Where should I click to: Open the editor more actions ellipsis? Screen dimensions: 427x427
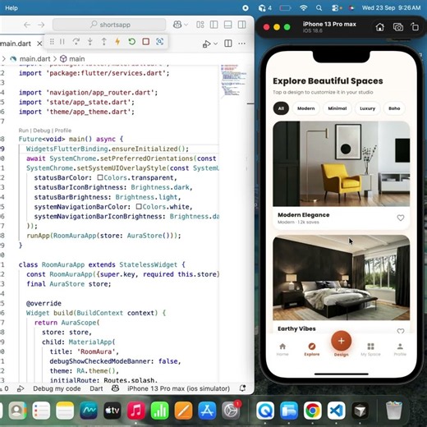242,44
